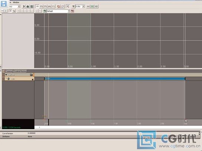Toggle the curve editor display icon
Viewport: 202px width, 151px height.
[x=68, y=6]
